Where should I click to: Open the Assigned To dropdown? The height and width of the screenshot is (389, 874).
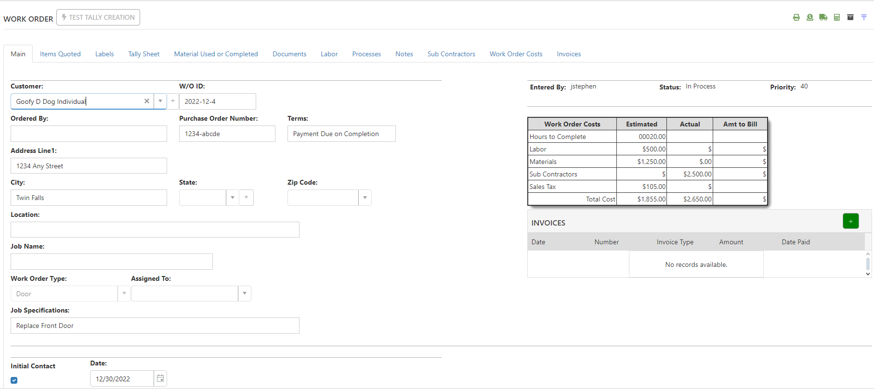(x=245, y=293)
